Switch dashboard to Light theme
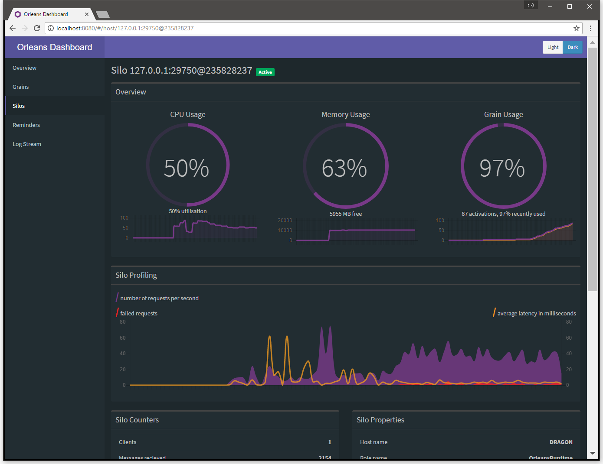603x464 pixels. tap(553, 47)
